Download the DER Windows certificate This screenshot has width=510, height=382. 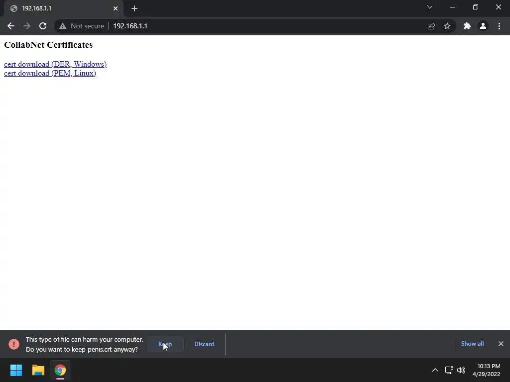point(55,64)
